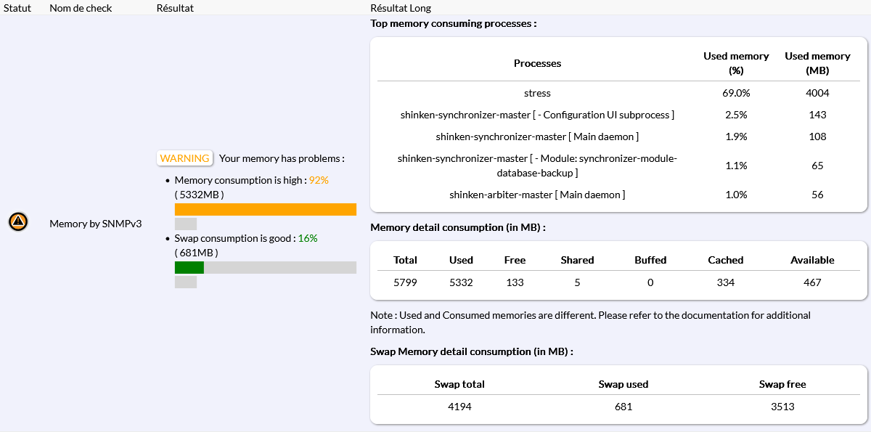Click the Available memory column header
Screen dimensions: 871x432
click(812, 260)
